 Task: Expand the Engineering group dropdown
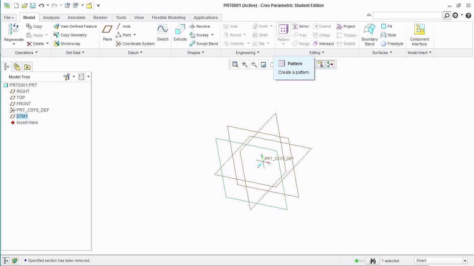click(x=248, y=53)
